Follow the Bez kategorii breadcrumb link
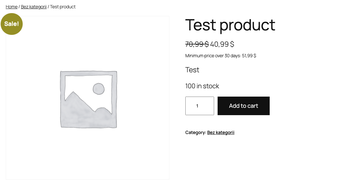 (34, 7)
